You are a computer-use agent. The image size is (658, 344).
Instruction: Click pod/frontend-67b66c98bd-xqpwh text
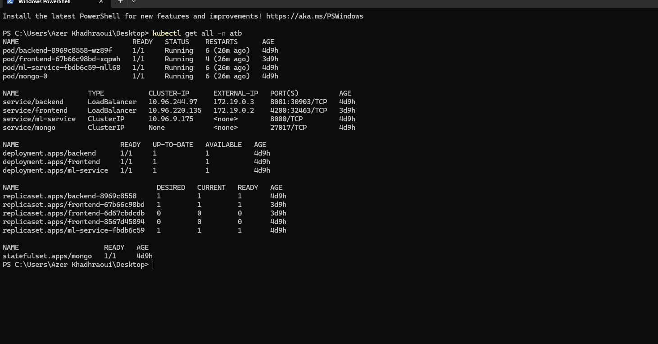click(x=61, y=59)
